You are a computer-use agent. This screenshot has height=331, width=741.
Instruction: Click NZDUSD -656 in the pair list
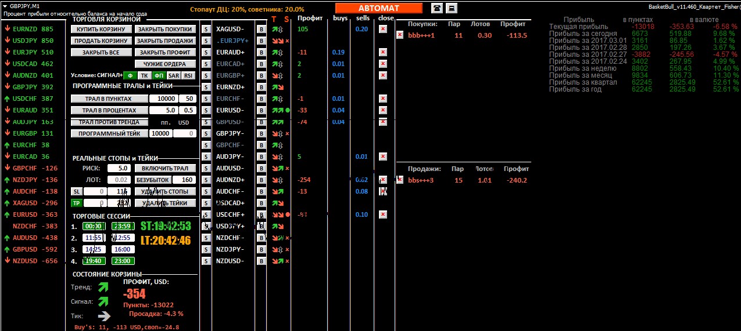(31, 261)
